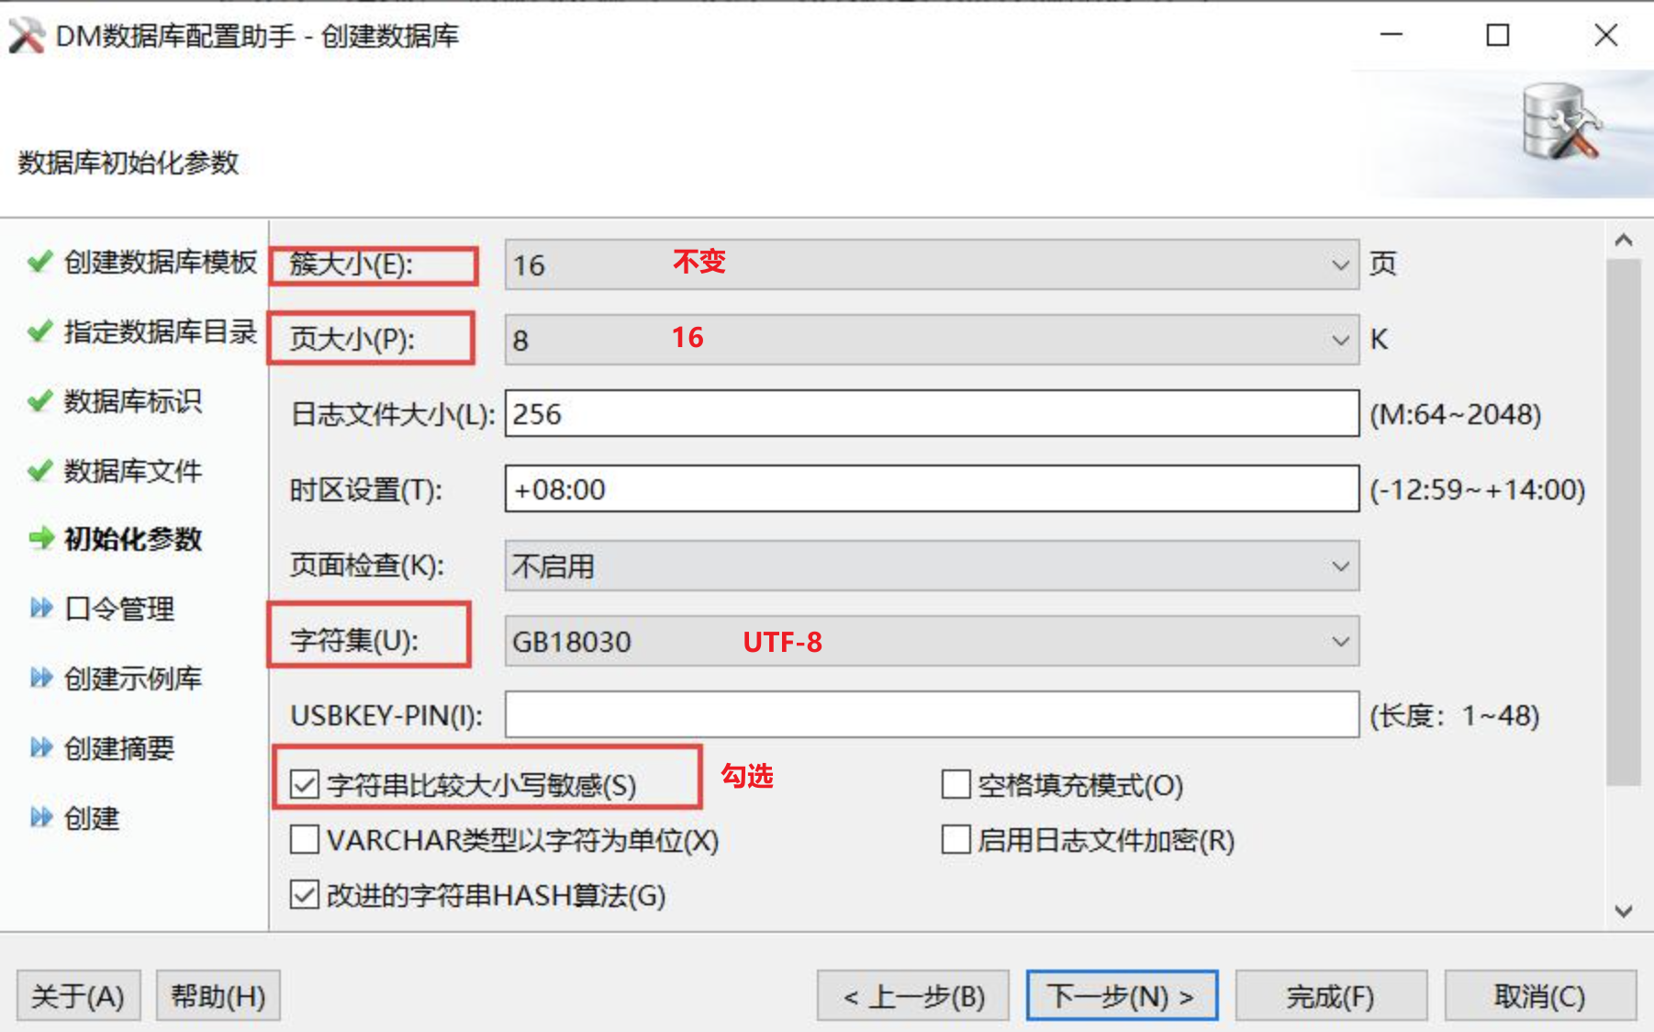This screenshot has height=1032, width=1654.
Task: Click blue arrow icon beside 口令管理
Action: (41, 608)
